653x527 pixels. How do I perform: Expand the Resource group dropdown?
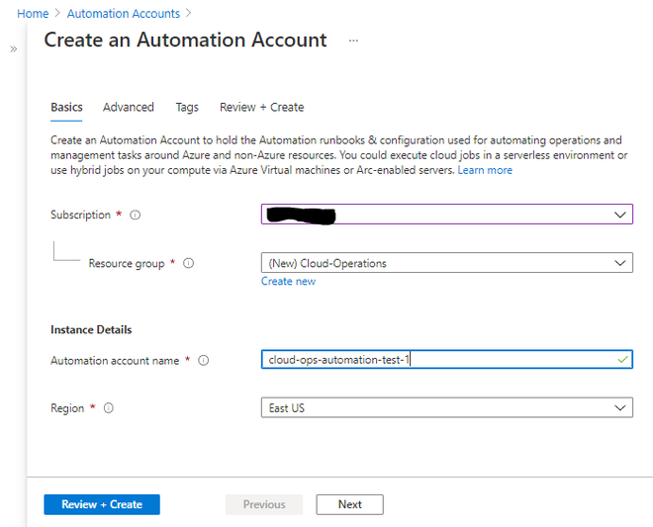point(446,263)
